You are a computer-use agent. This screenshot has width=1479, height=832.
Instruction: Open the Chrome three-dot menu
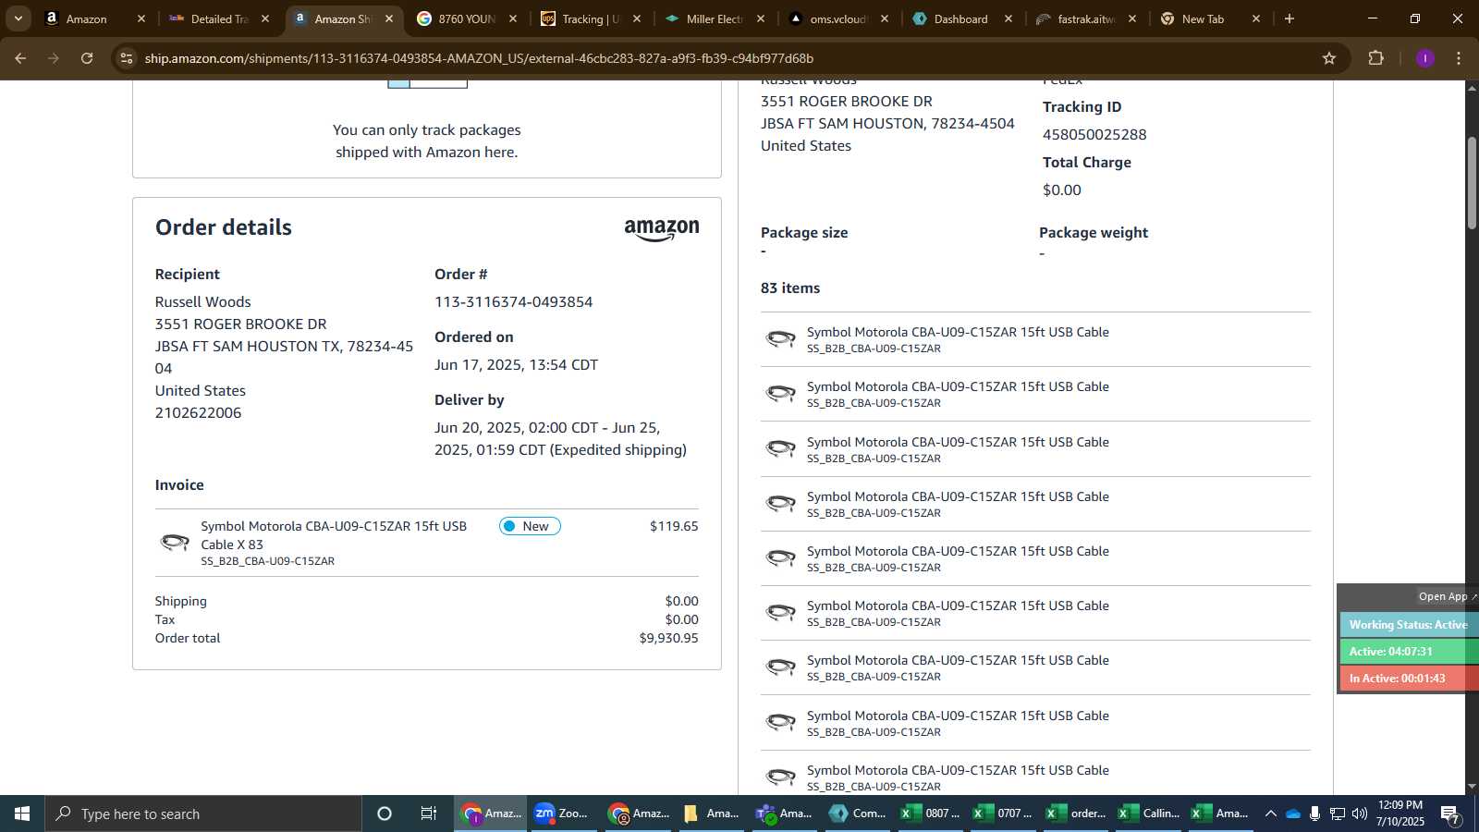pyautogui.click(x=1459, y=58)
